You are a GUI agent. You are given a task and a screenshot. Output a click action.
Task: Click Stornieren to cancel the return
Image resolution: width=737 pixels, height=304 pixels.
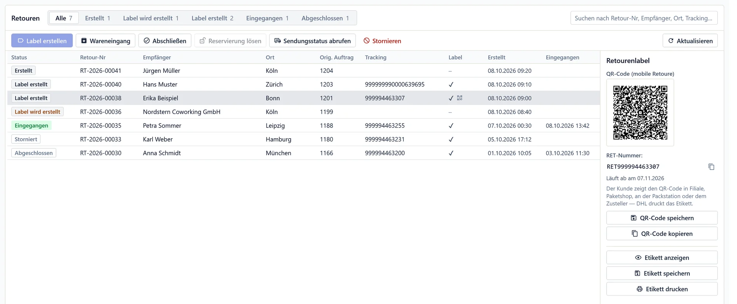click(x=382, y=41)
